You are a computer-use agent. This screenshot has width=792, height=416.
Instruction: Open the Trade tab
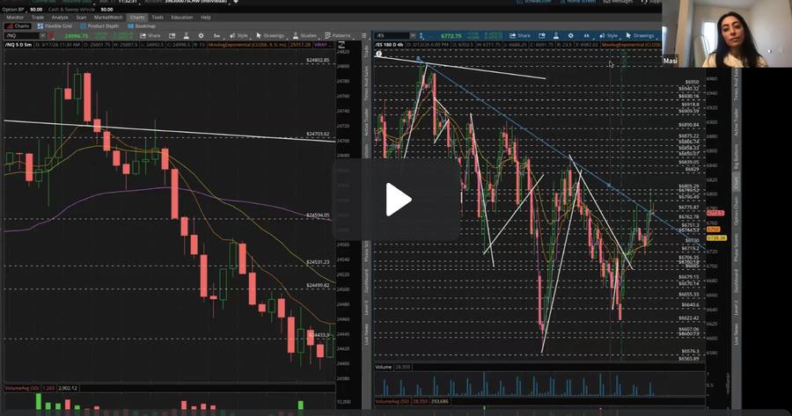(x=37, y=18)
